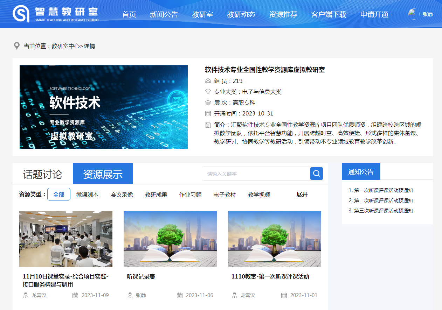442x310 pixels.
Task: Click the 智慧教研室 logo icon
Action: (21, 14)
